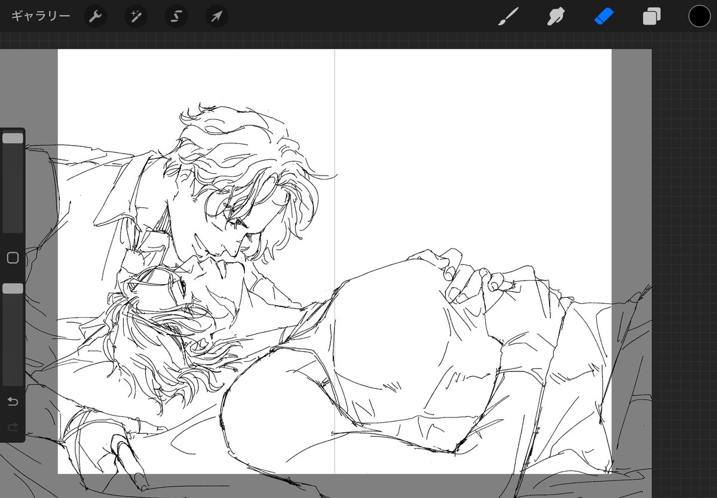The height and width of the screenshot is (498, 717).
Task: Open the Layers panel
Action: click(x=651, y=16)
